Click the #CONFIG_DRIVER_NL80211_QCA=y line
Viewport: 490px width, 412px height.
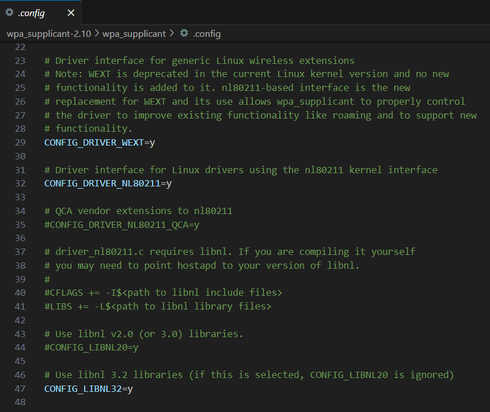coord(122,224)
